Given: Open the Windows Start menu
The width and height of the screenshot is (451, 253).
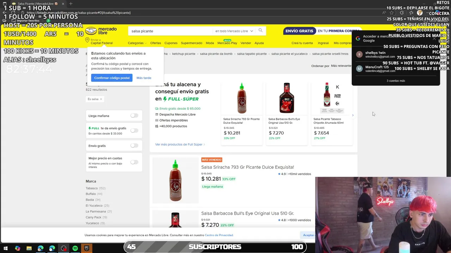Looking at the screenshot, I should tap(5, 248).
